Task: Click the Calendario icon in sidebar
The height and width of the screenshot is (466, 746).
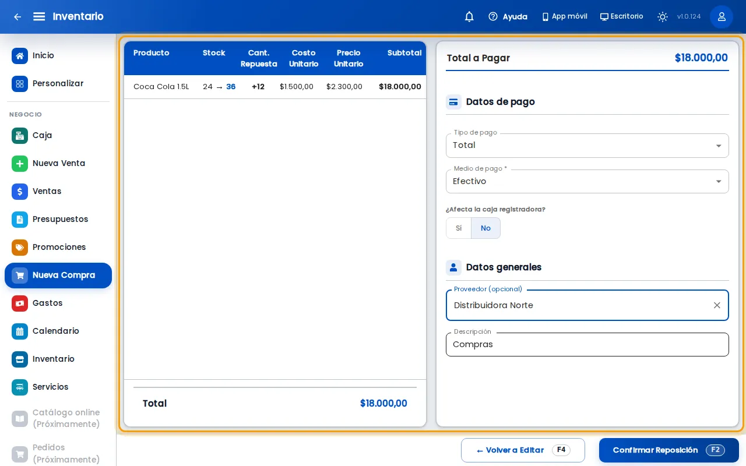Action: 20,331
